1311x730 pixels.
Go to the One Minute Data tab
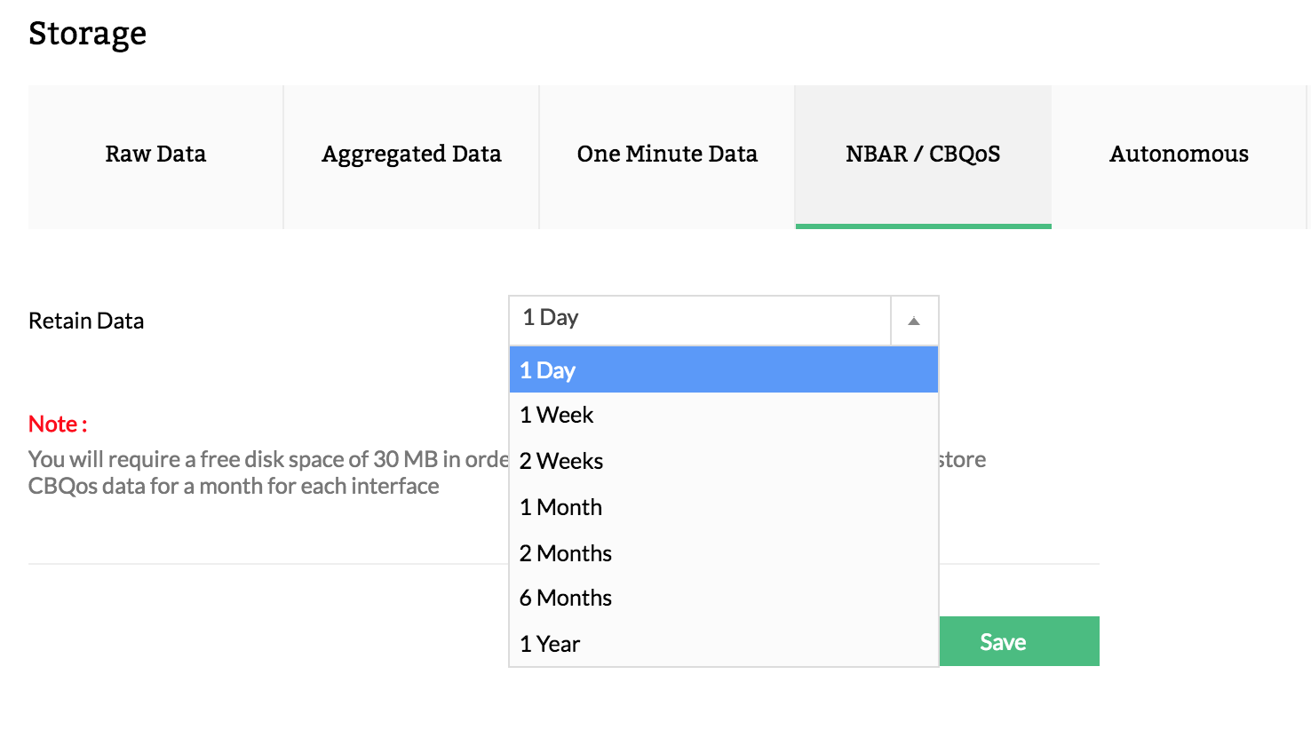(x=667, y=155)
